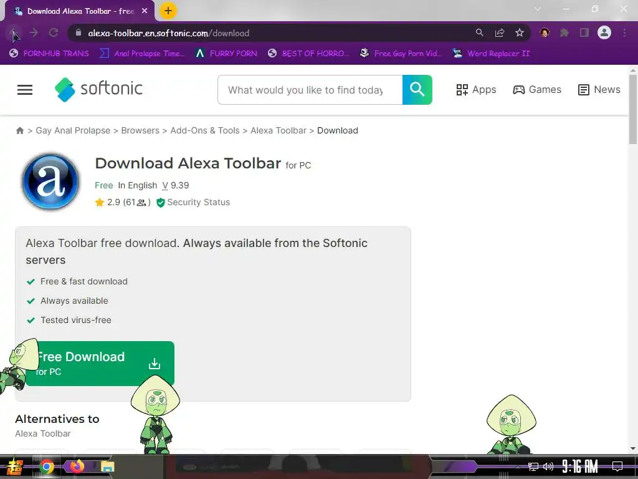Open the Games section
Screen dimensions: 638x479
[x=537, y=90]
